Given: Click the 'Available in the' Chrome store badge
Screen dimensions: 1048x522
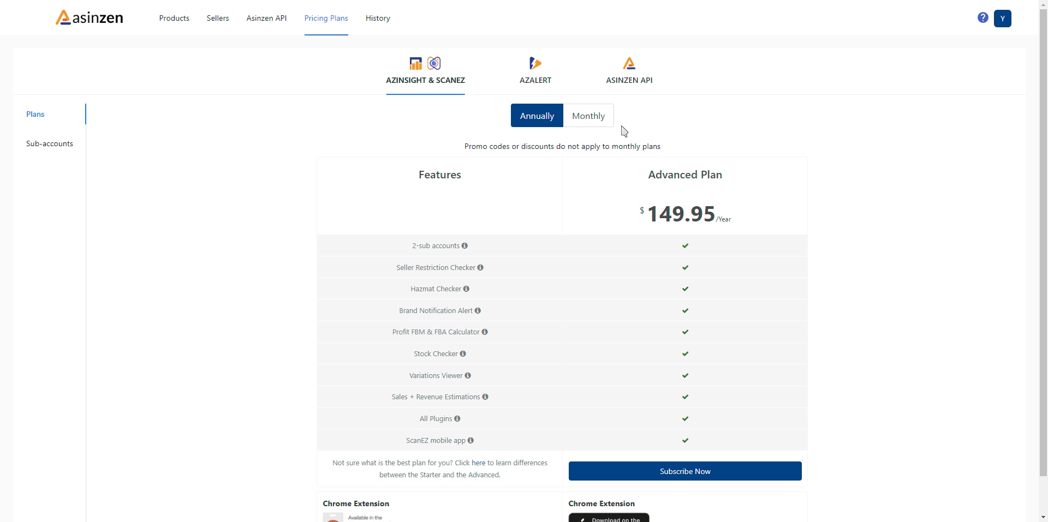Looking at the screenshot, I should (358, 518).
